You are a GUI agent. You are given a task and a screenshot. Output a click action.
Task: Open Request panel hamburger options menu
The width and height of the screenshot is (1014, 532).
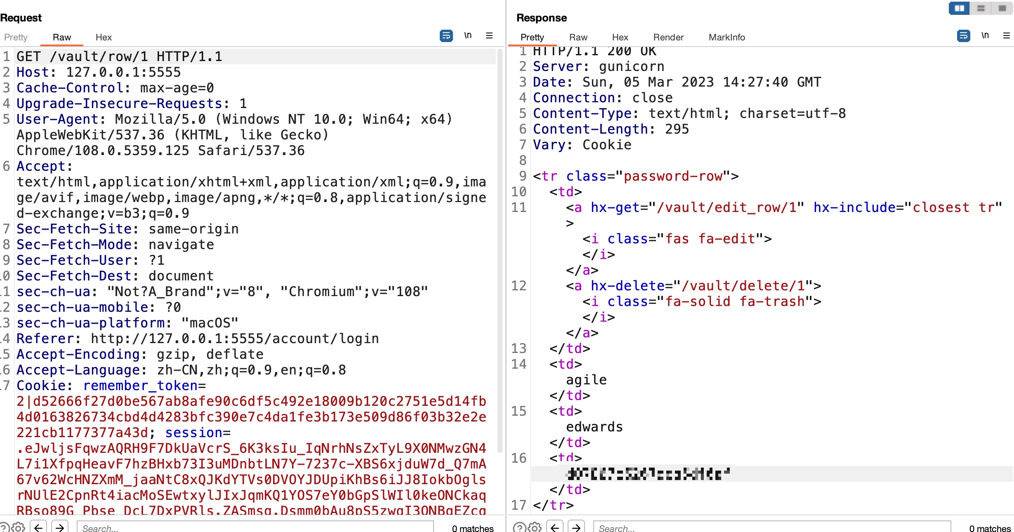point(489,36)
